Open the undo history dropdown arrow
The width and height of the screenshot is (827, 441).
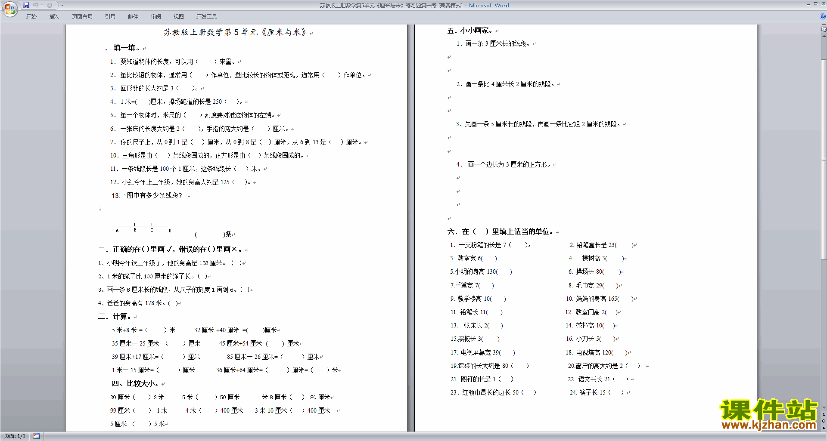(x=42, y=5)
